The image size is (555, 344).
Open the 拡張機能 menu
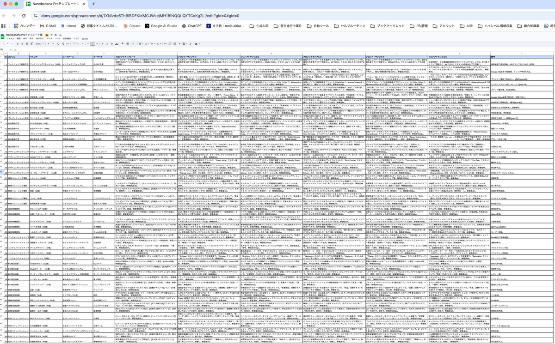click(67, 39)
